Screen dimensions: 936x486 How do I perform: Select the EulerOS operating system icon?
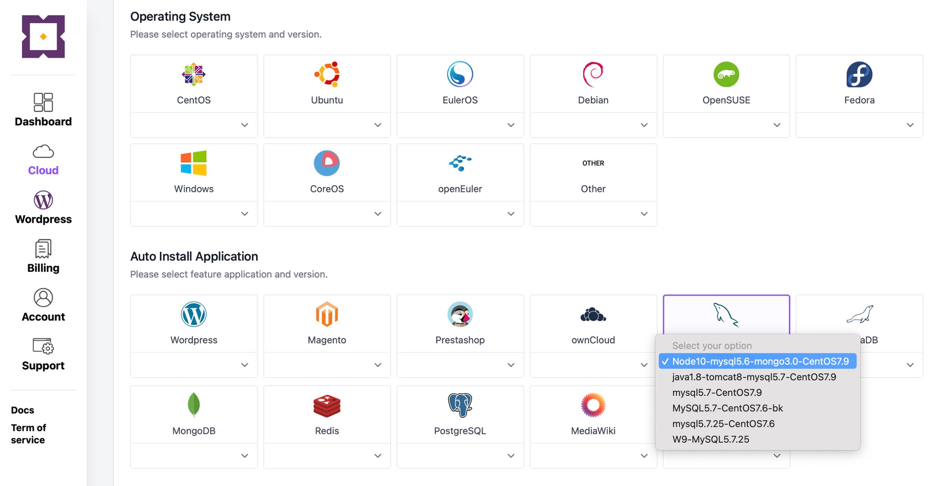coord(460,74)
